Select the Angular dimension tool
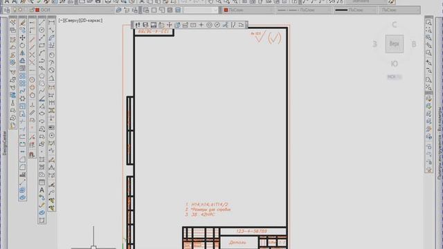 [x=51, y=78]
